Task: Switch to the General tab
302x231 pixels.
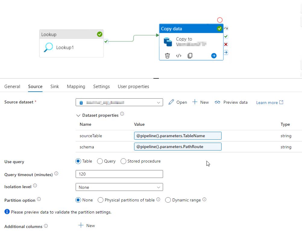Action: (12, 87)
